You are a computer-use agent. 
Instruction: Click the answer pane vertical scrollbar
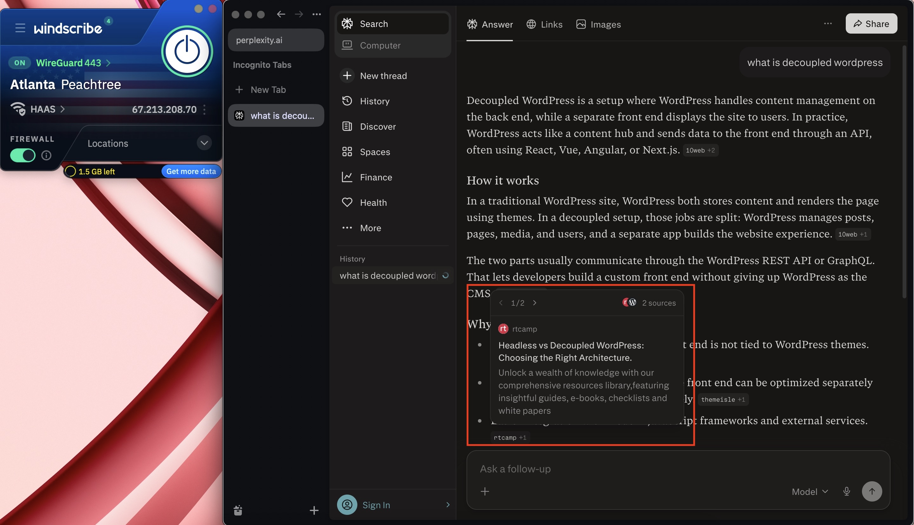coord(904,172)
